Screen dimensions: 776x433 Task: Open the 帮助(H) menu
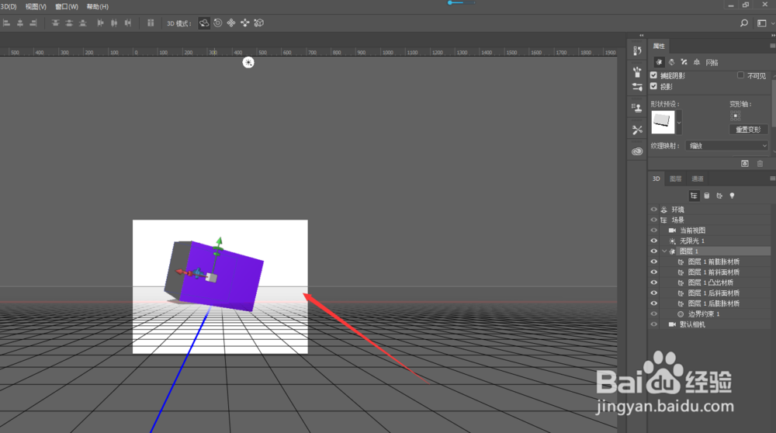tap(98, 6)
